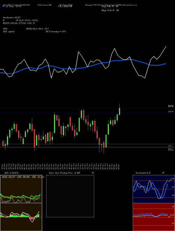Click the end of the blue moving average line
This screenshot has height=231, width=175.
click(x=166, y=64)
